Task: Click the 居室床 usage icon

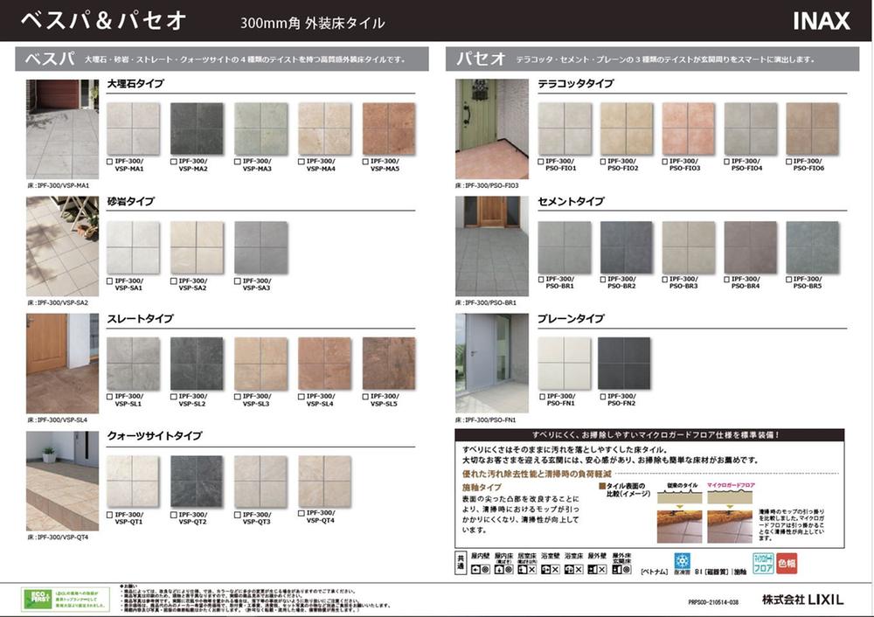Action: (527, 570)
